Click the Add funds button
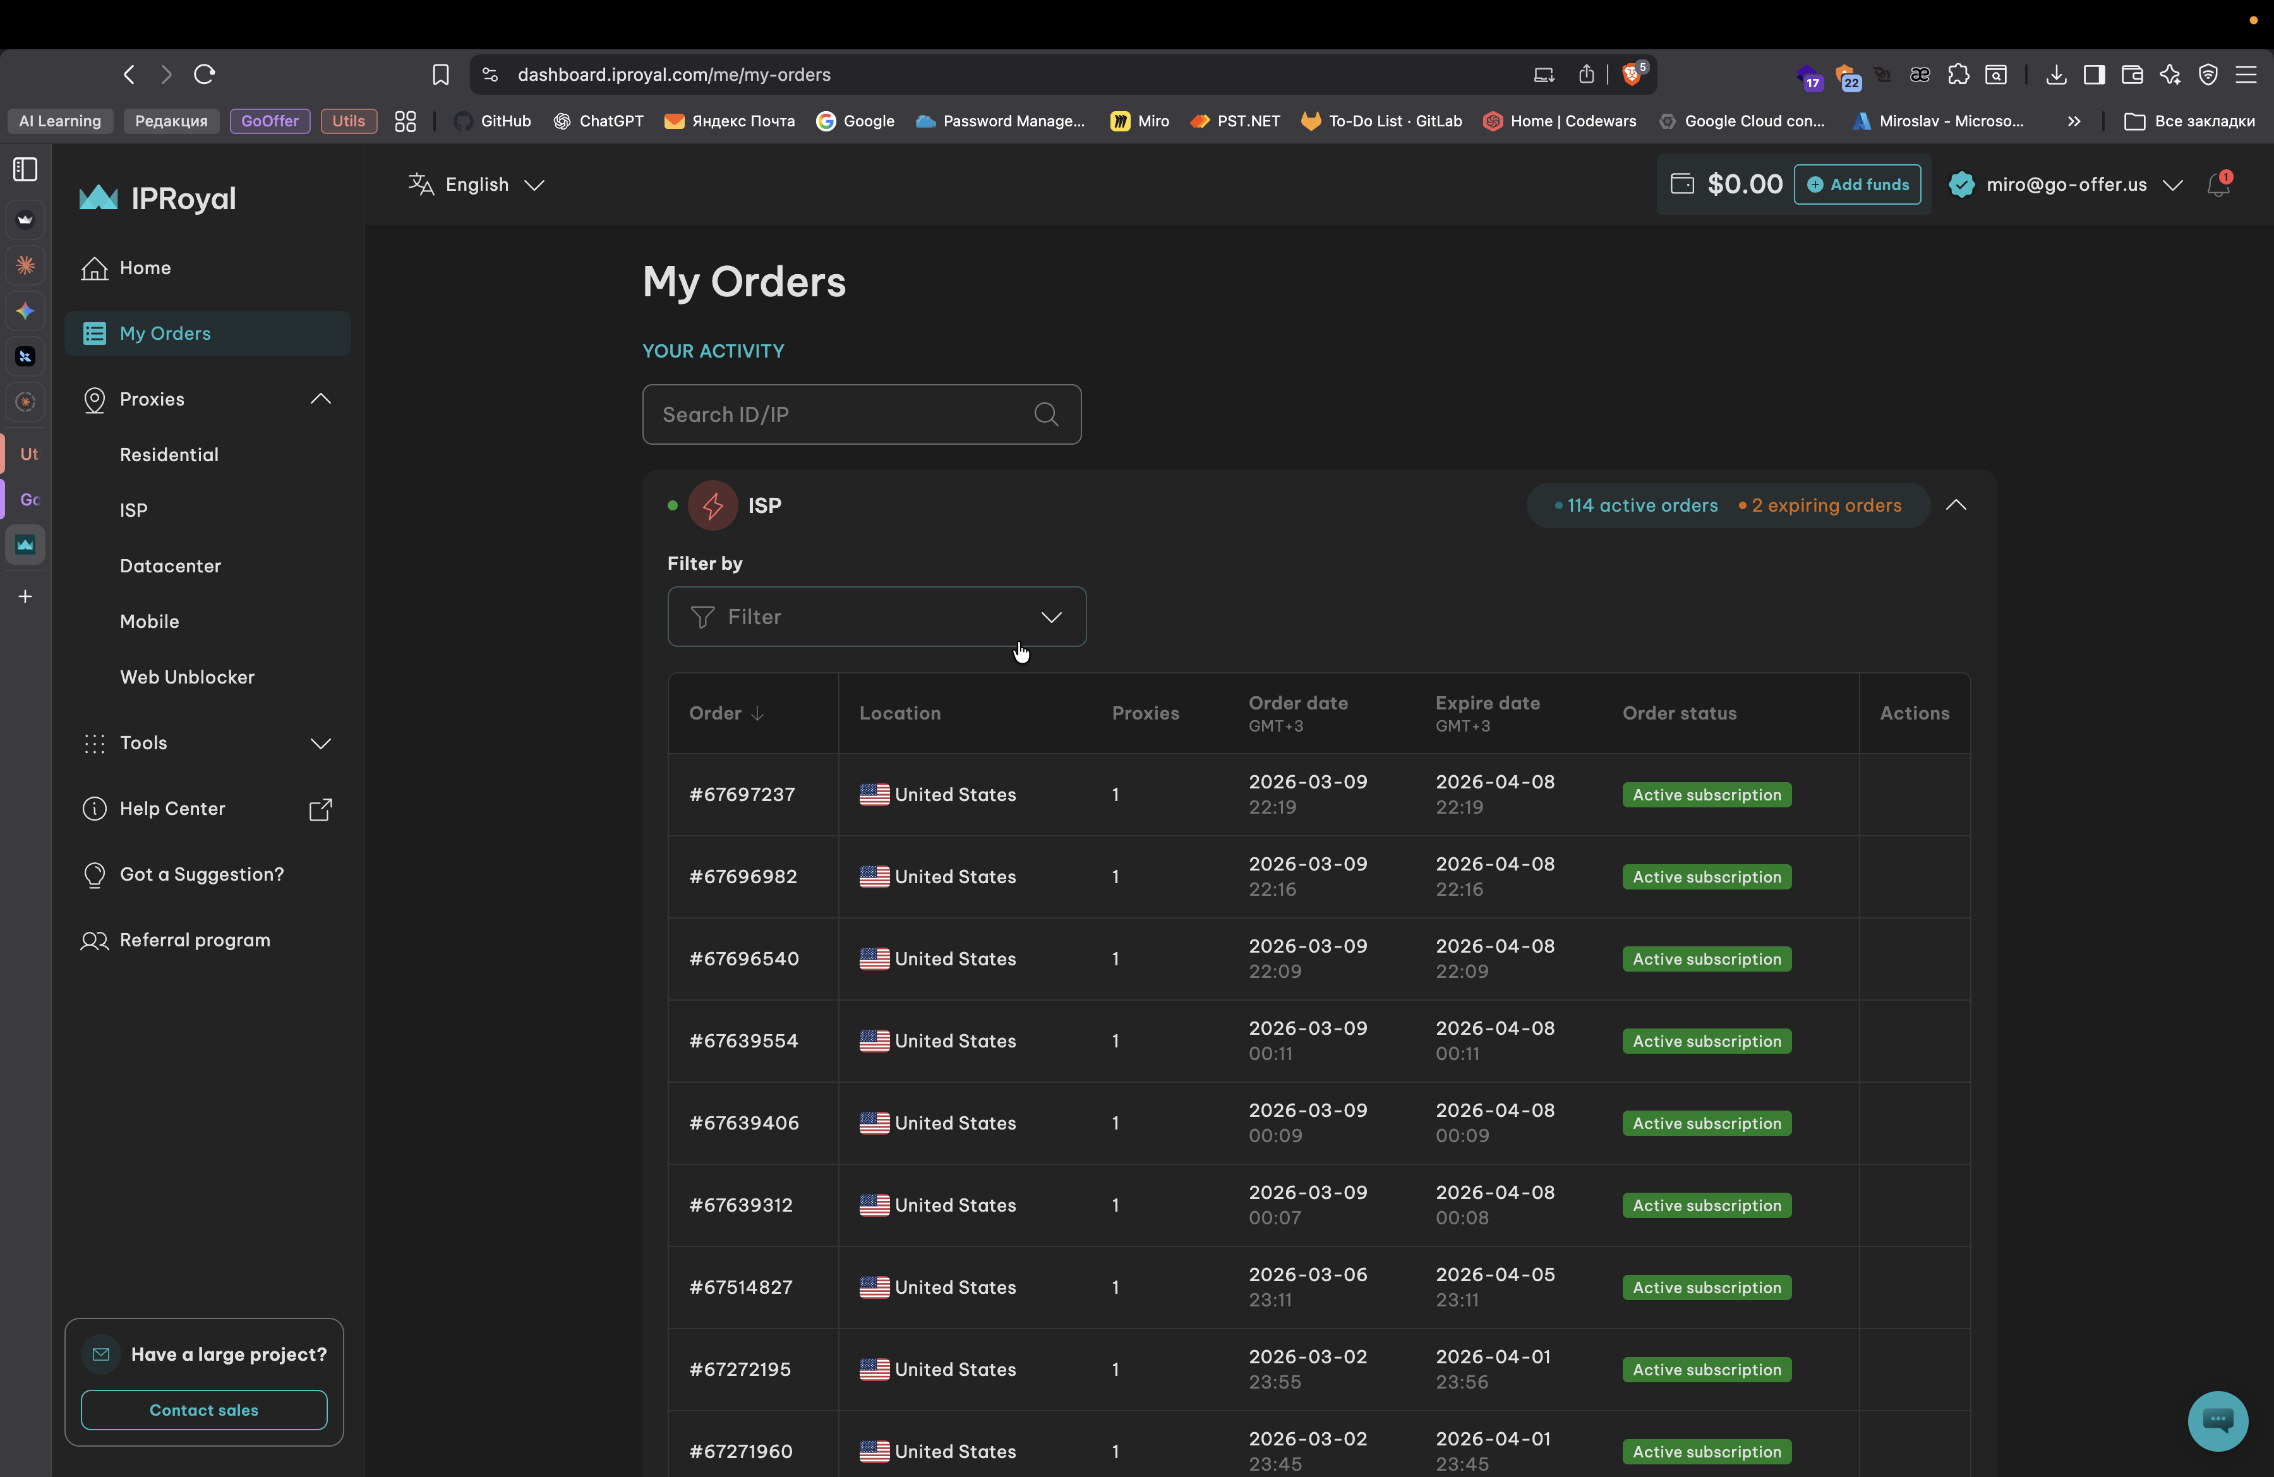 pos(1856,184)
